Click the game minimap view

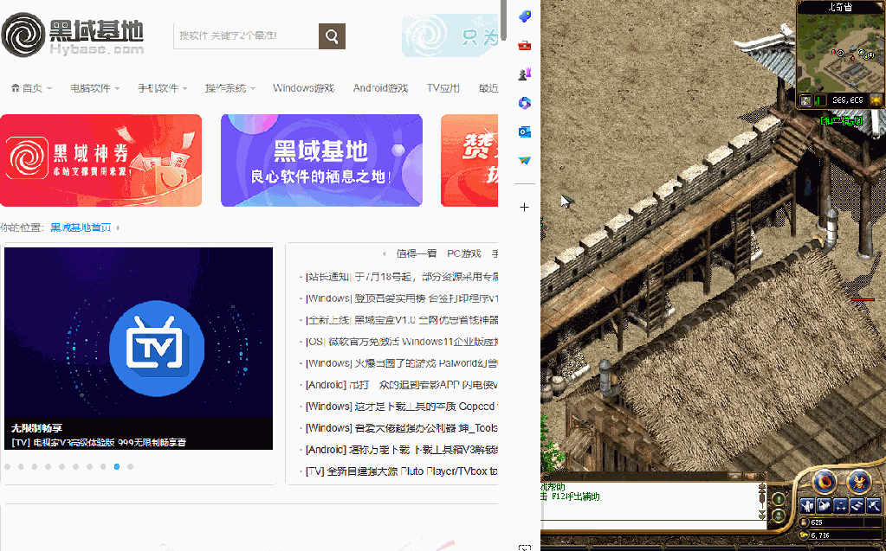tap(840, 53)
